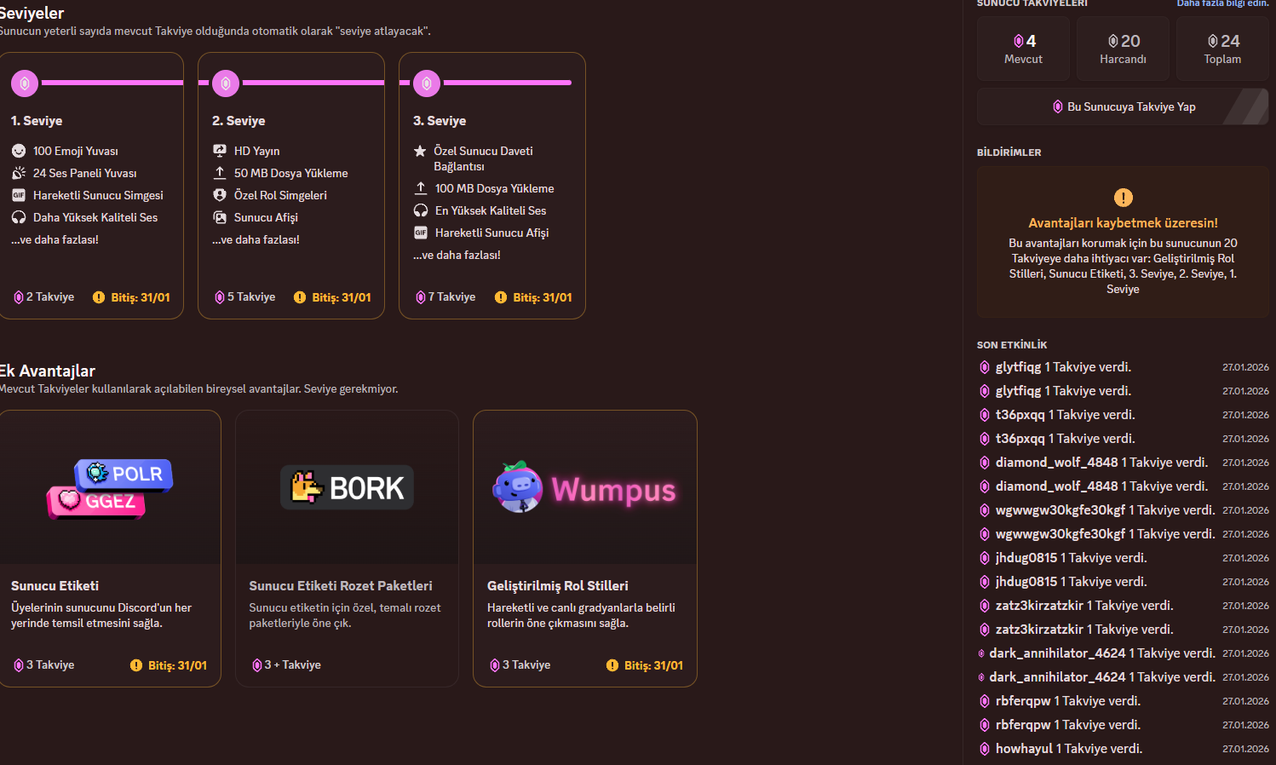Open the POLR GGEZ server tag preview image
The image size is (1276, 765).
110,487
